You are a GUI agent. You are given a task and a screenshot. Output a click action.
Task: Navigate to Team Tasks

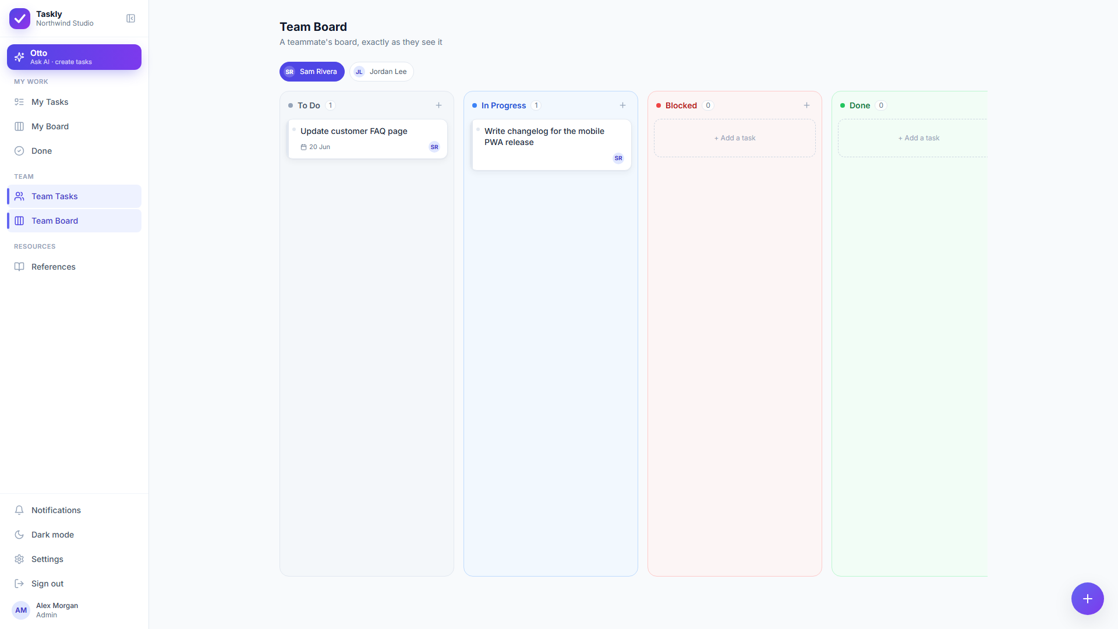(x=74, y=196)
